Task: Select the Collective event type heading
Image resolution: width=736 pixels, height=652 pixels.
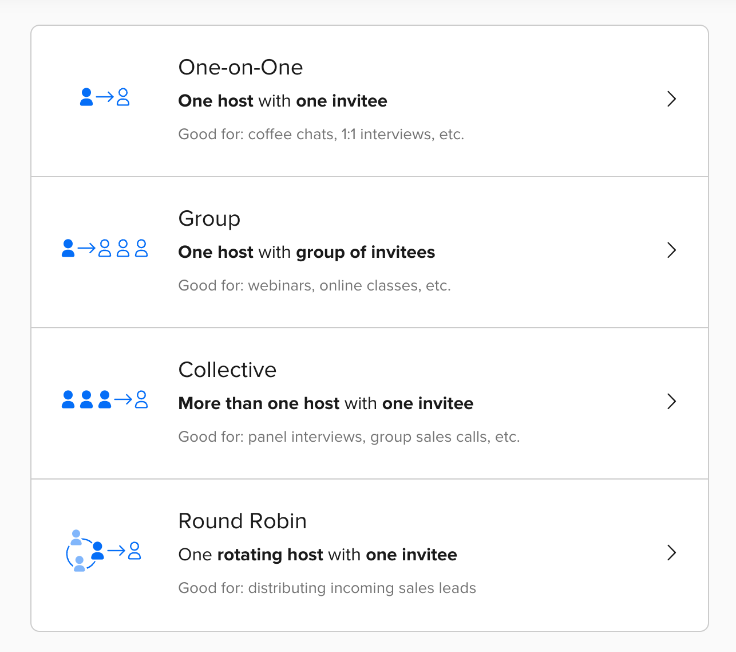Action: 227,370
